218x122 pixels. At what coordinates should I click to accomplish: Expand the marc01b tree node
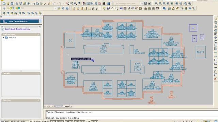click(3, 38)
